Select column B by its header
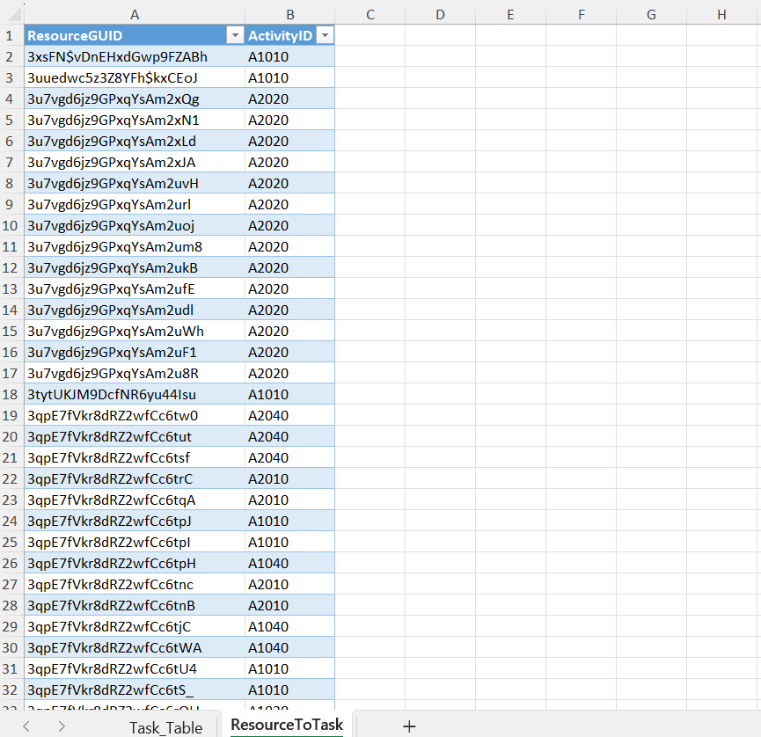This screenshot has height=737, width=761. 289,14
